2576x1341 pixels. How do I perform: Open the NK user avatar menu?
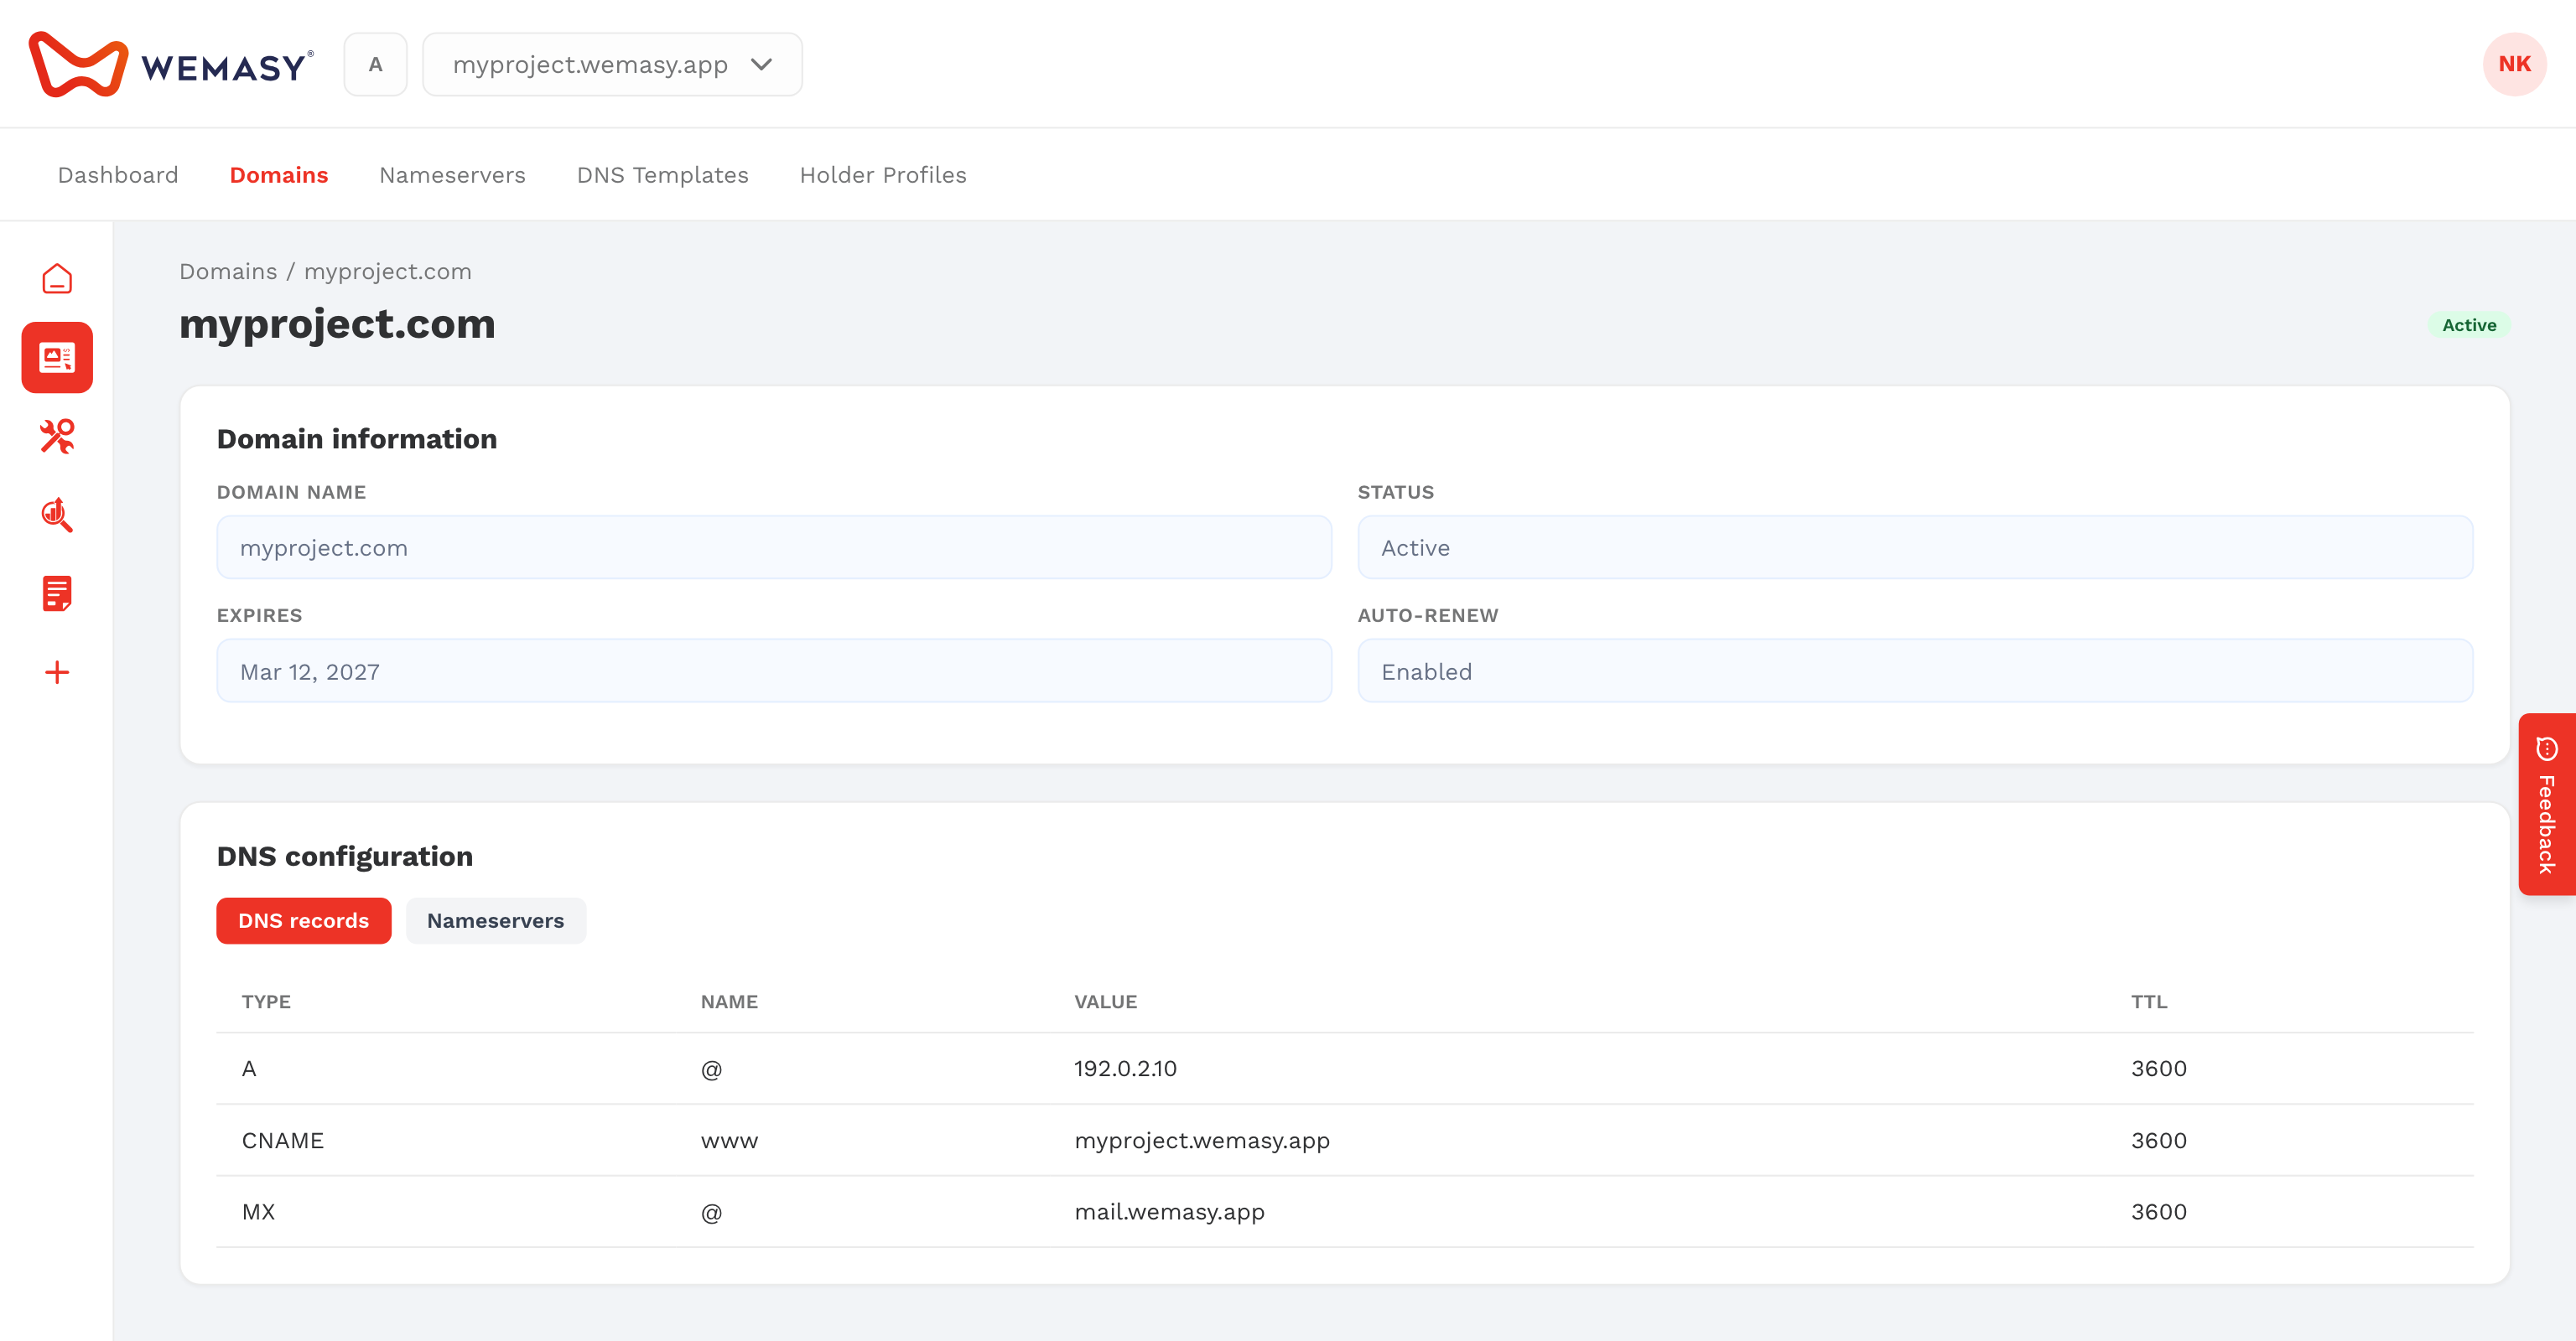pos(2514,64)
